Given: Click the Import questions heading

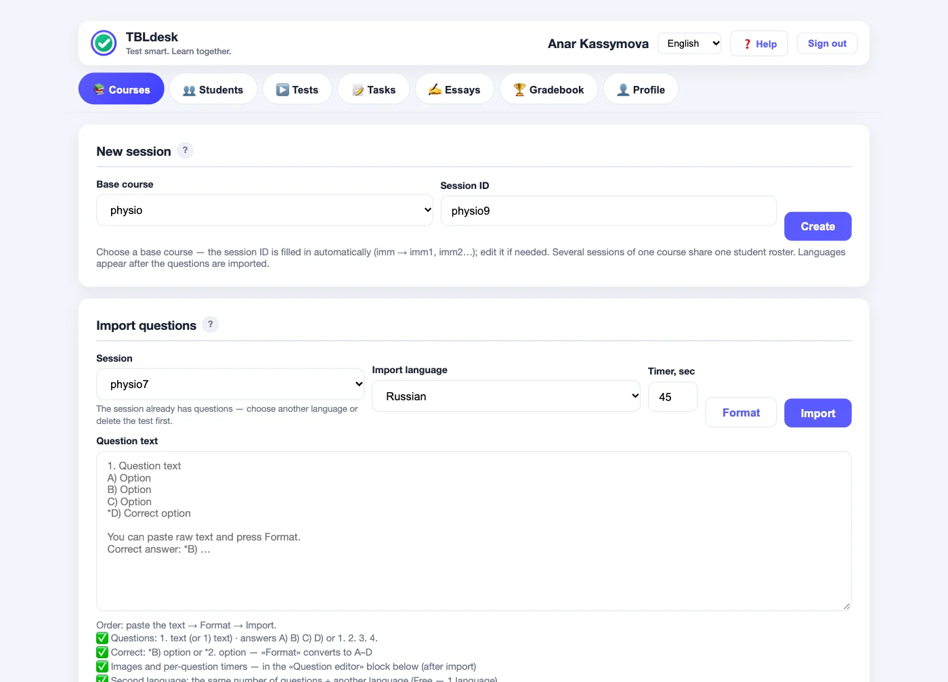Looking at the screenshot, I should click(146, 325).
